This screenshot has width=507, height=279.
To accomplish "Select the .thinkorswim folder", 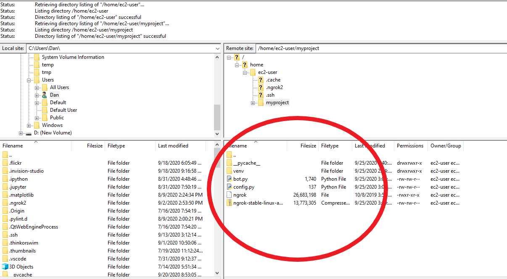I will pos(23,242).
